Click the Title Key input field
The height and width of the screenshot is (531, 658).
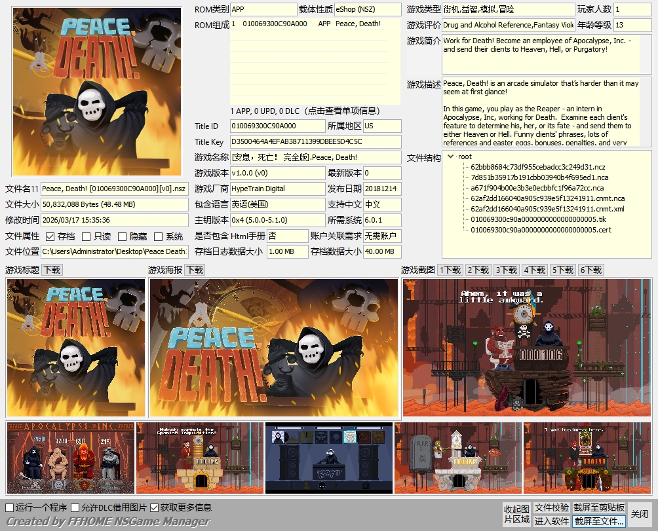pyautogui.click(x=315, y=141)
